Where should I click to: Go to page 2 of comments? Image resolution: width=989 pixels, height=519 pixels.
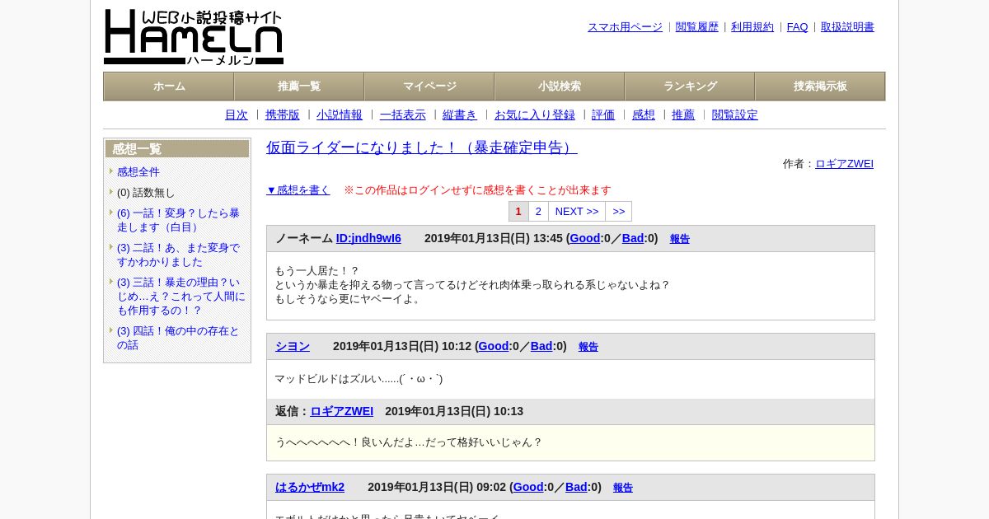coord(538,212)
